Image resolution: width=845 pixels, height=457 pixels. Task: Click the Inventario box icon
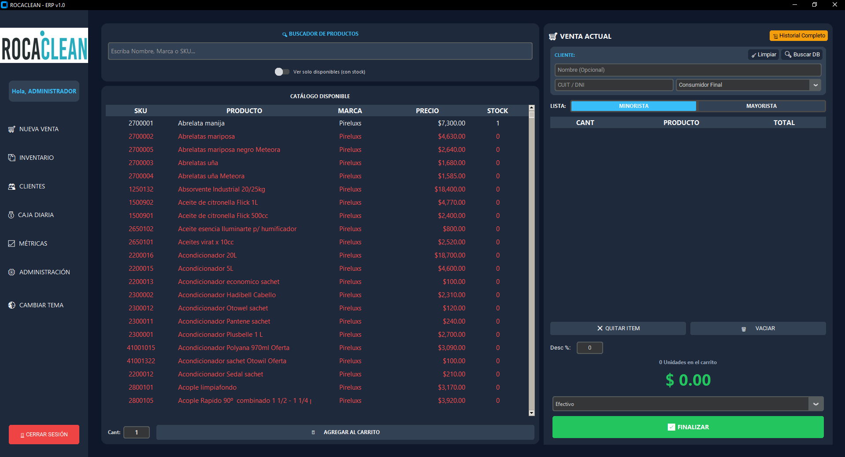click(12, 158)
